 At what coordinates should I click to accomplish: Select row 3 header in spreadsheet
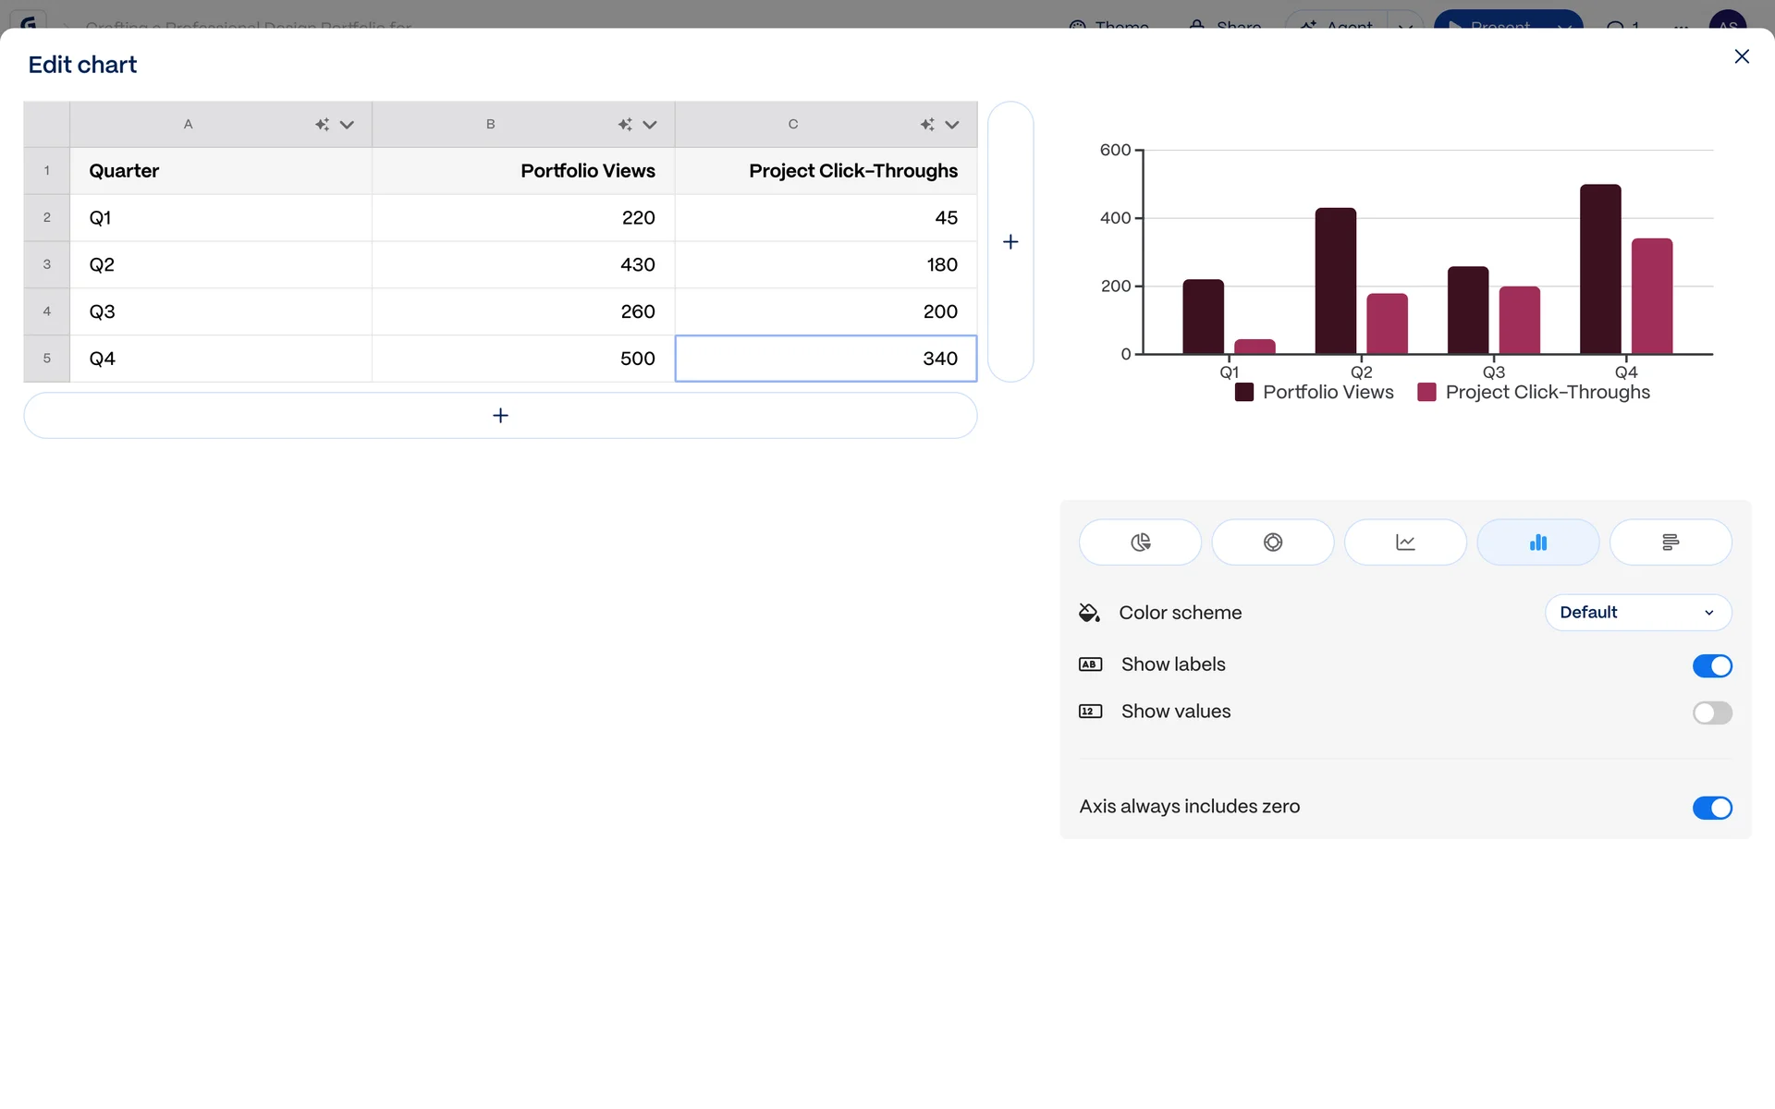46,265
